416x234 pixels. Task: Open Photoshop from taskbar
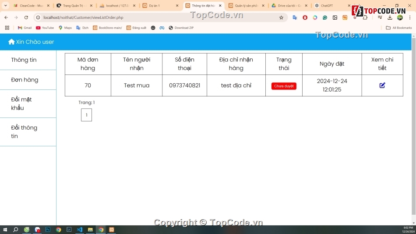pos(48,230)
